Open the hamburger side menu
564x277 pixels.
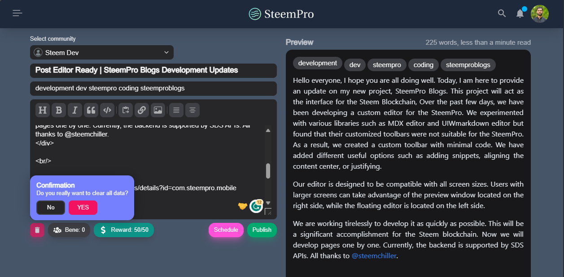(17, 13)
